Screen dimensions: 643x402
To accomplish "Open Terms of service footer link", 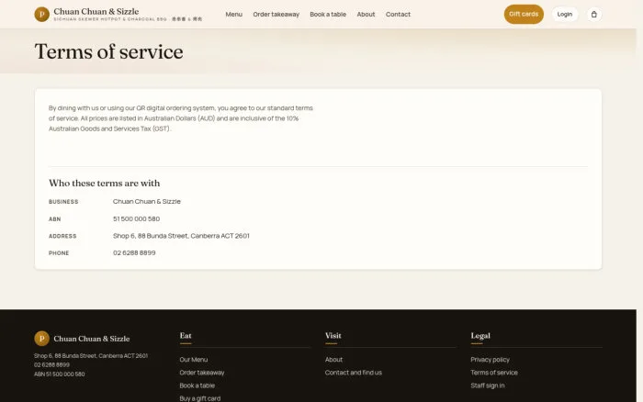I will [494, 373].
